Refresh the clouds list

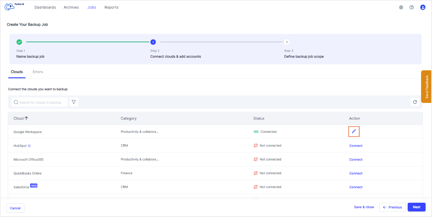415,102
